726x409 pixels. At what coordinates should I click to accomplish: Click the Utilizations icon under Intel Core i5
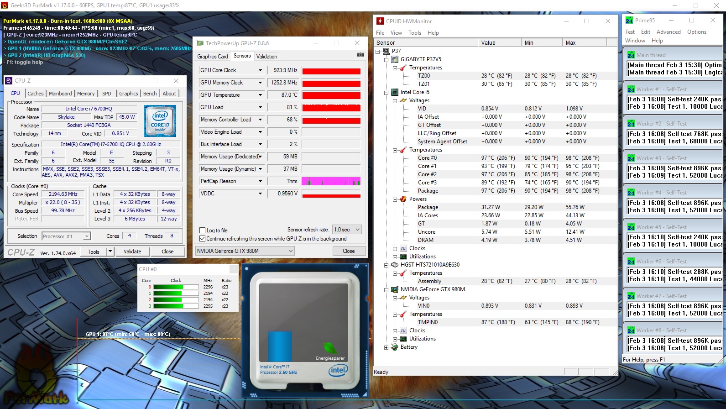(x=403, y=257)
